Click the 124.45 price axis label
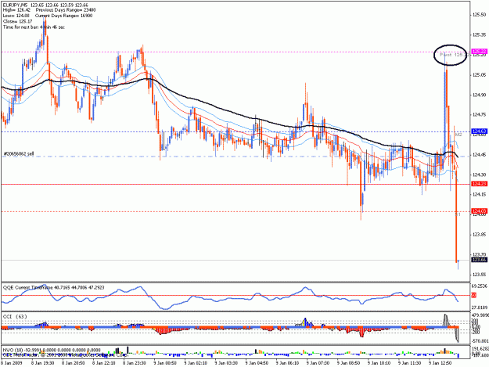 click(x=480, y=155)
